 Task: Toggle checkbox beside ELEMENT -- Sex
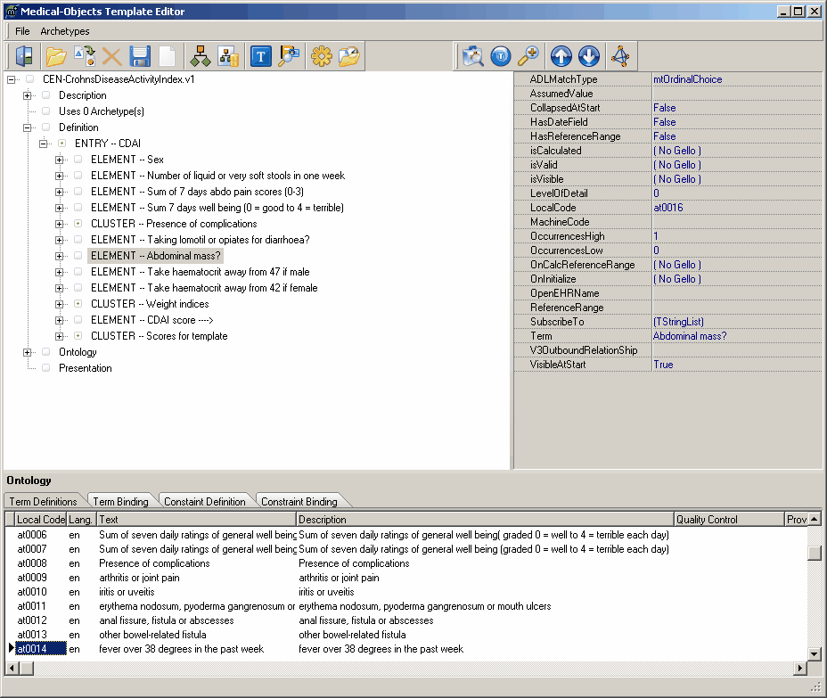point(78,160)
